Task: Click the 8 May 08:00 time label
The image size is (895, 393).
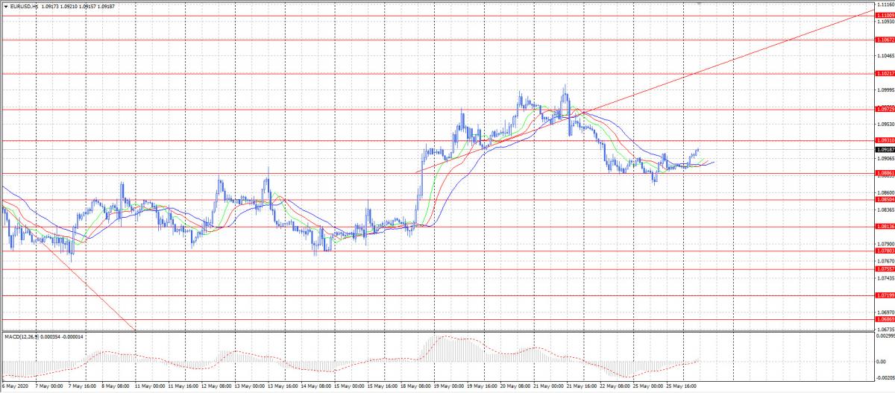Action: (x=114, y=388)
